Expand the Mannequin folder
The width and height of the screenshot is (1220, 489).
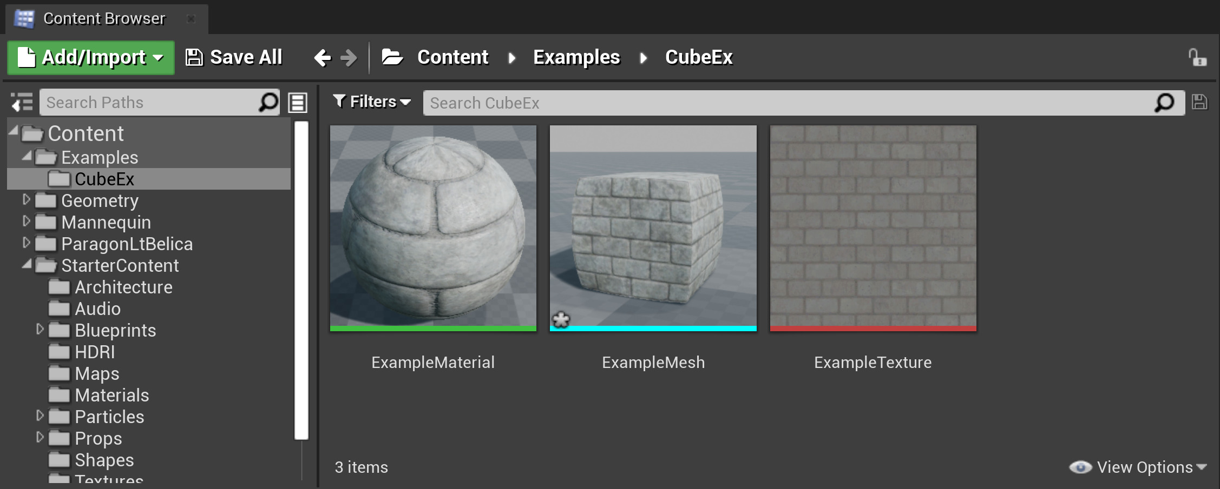[x=27, y=221]
